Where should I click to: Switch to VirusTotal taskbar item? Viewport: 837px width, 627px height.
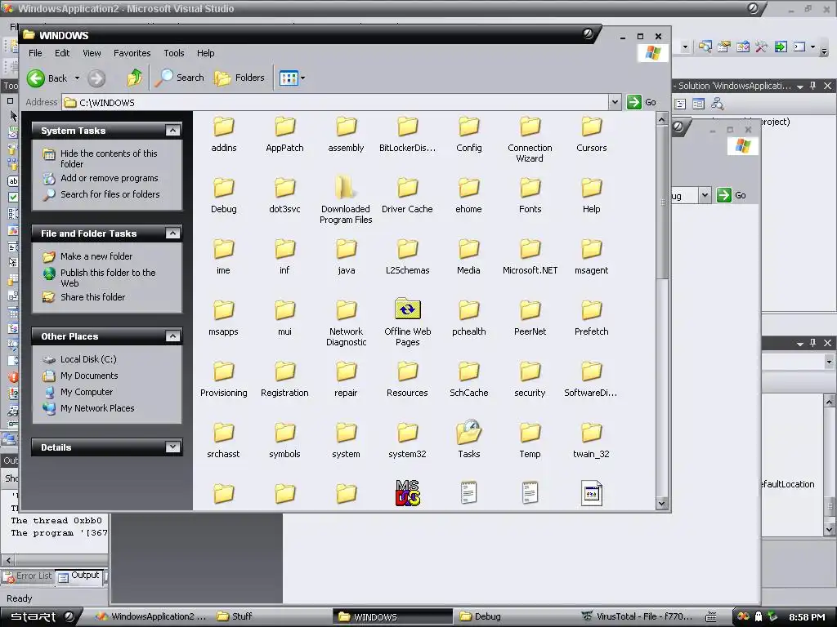point(636,616)
